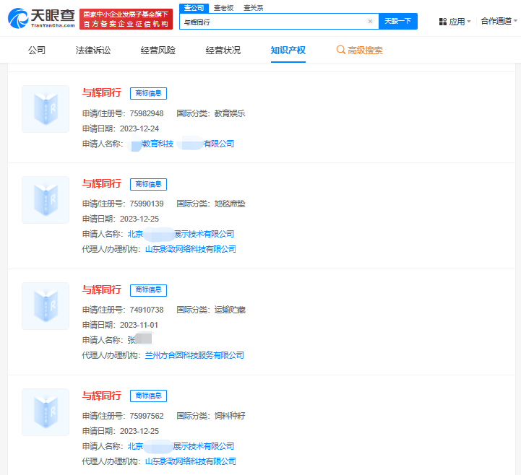Open the 教育科技 applicant company link

[x=181, y=144]
